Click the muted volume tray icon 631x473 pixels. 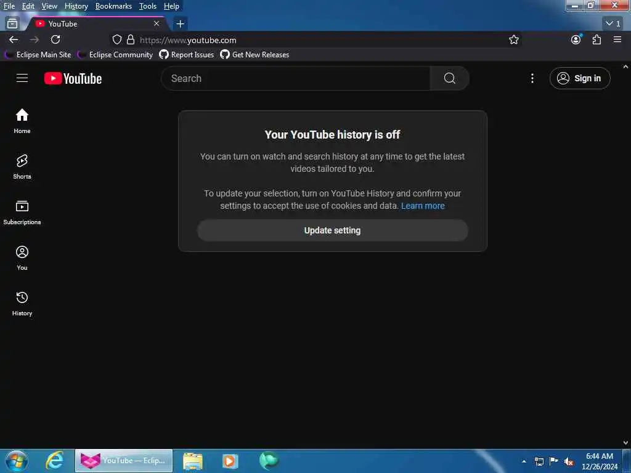[x=569, y=461]
